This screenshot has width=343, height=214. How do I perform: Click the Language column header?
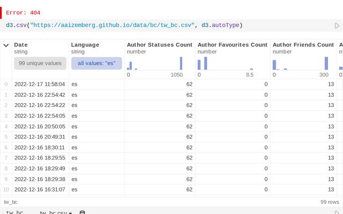[85, 45]
